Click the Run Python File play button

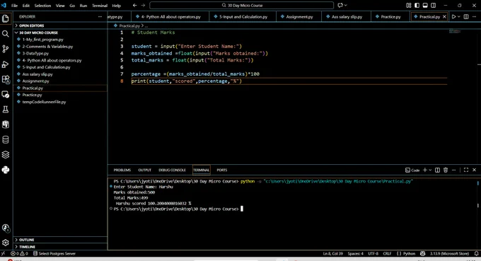(453, 16)
